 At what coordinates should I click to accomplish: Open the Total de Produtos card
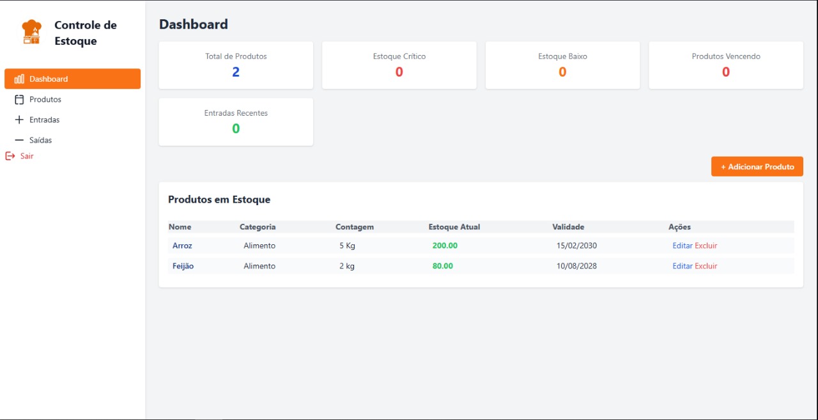click(x=236, y=65)
